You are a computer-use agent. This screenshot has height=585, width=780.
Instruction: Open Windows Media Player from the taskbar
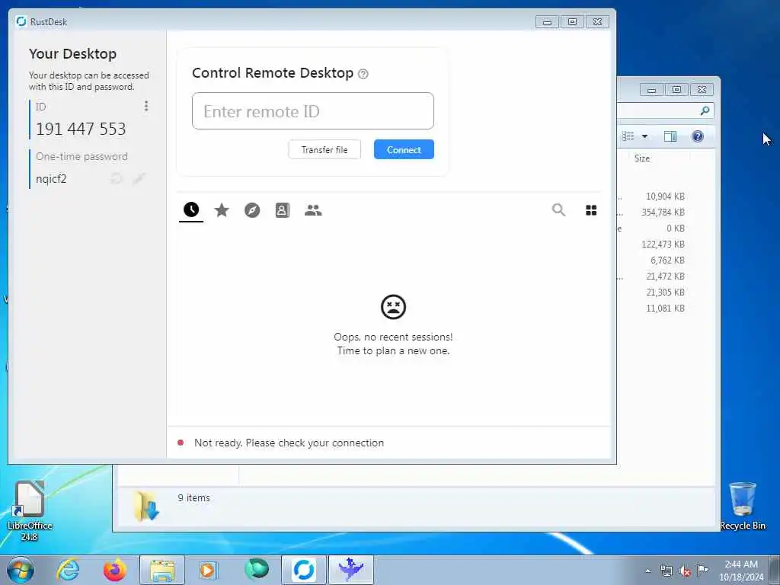click(207, 570)
